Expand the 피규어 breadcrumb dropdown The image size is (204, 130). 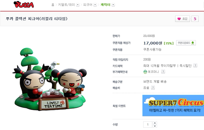point(95,5)
